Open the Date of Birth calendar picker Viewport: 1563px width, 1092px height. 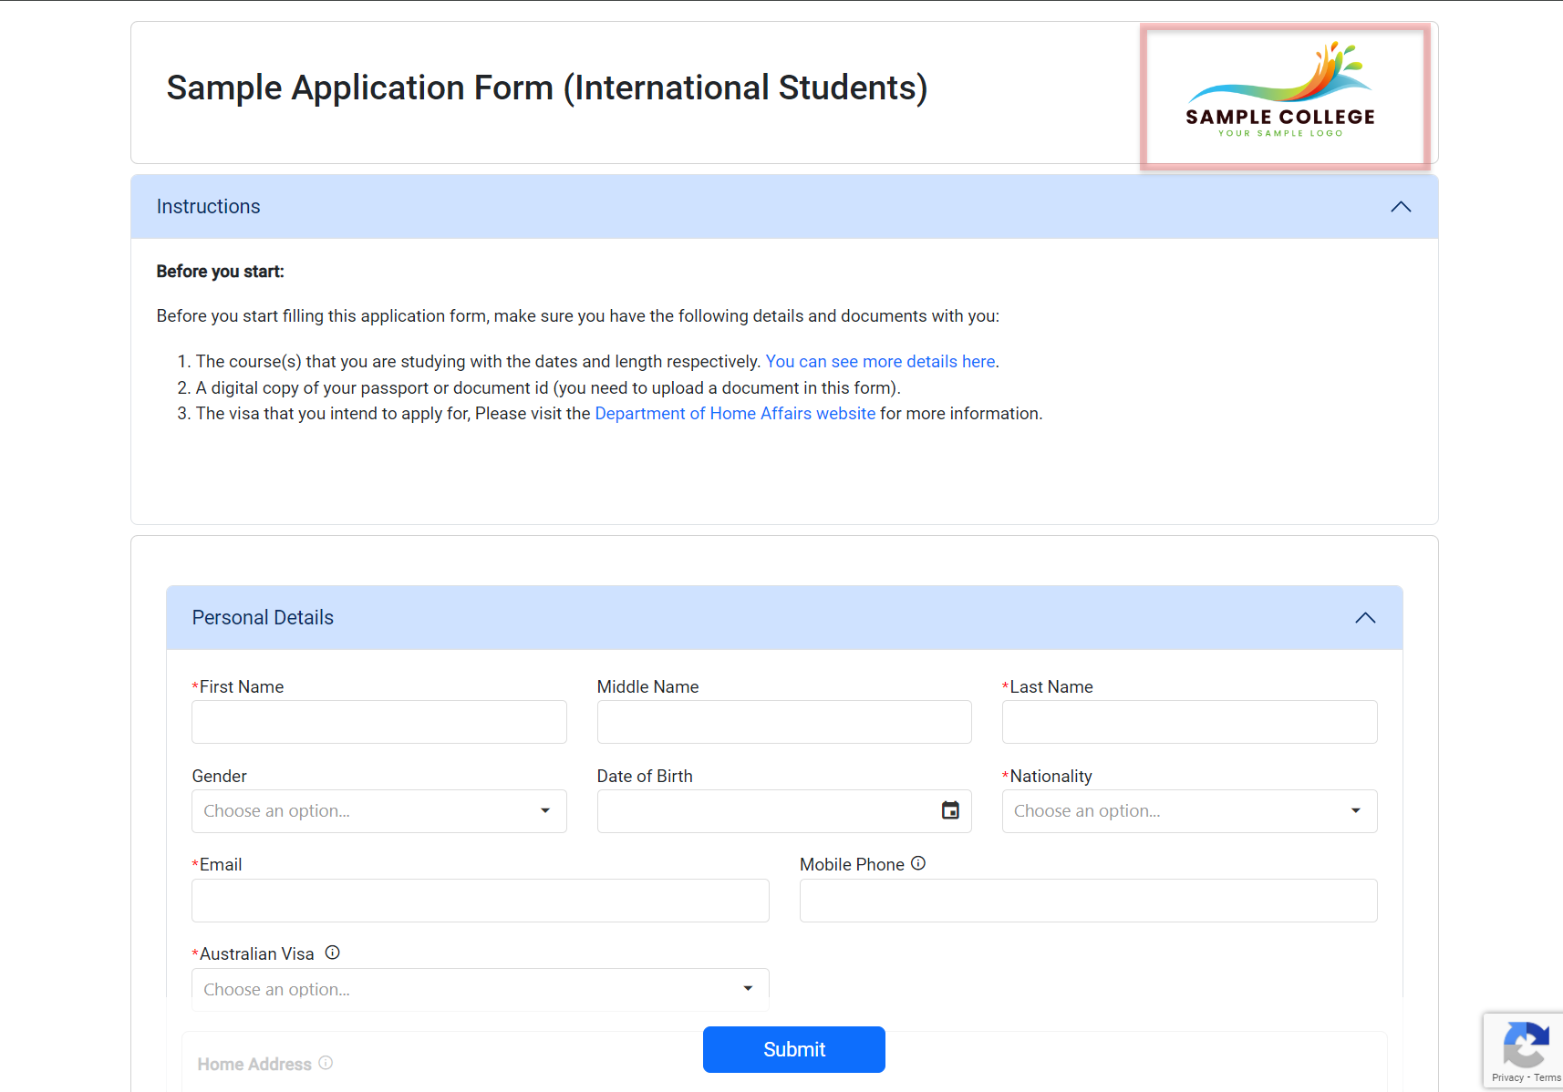point(950,810)
